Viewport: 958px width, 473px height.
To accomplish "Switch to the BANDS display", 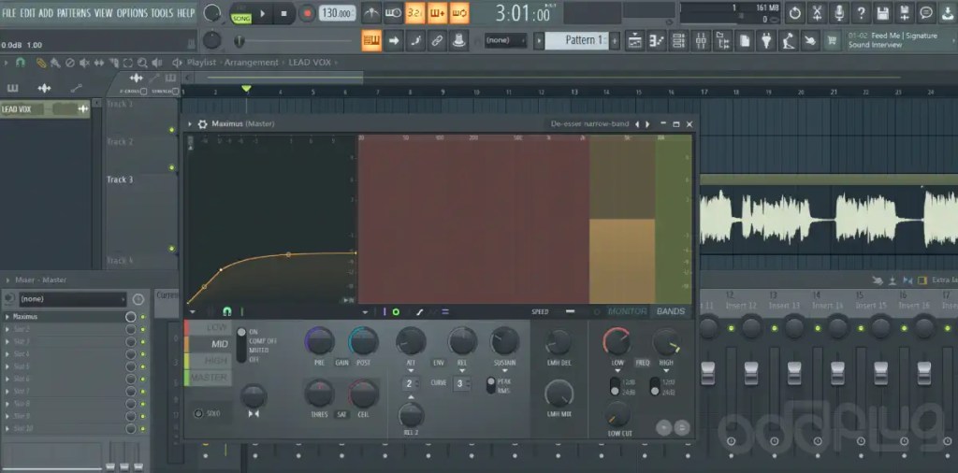I will click(x=671, y=311).
